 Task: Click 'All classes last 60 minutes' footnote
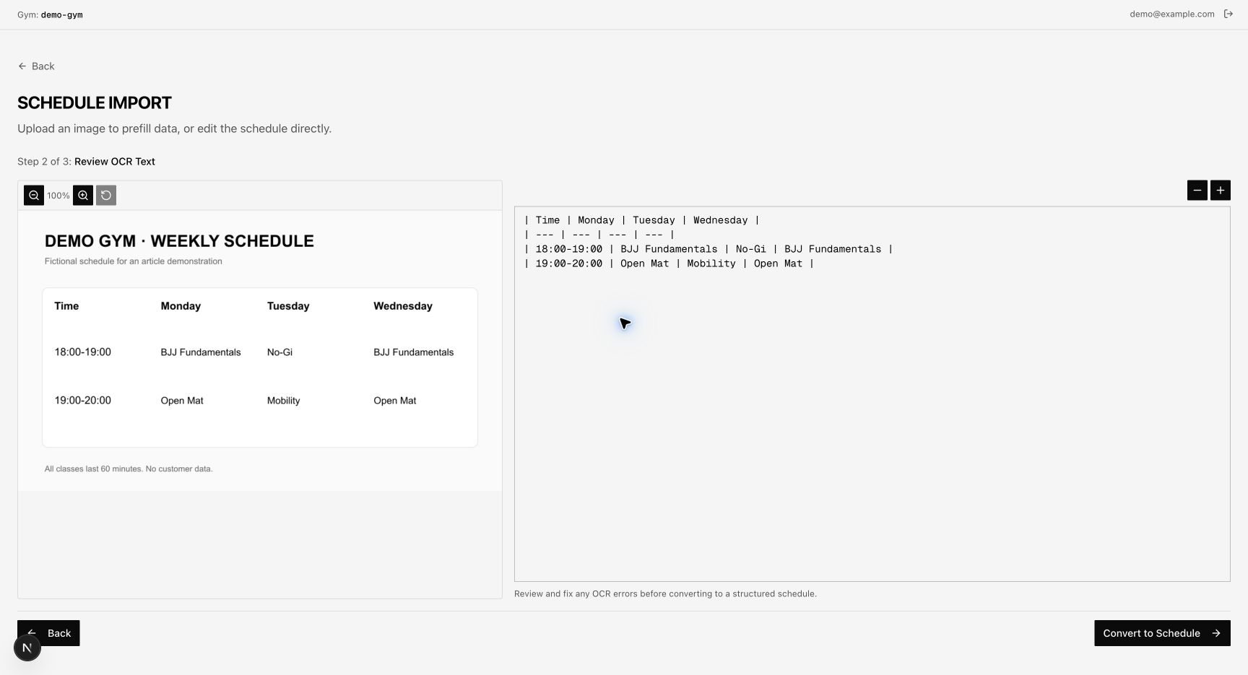129,469
